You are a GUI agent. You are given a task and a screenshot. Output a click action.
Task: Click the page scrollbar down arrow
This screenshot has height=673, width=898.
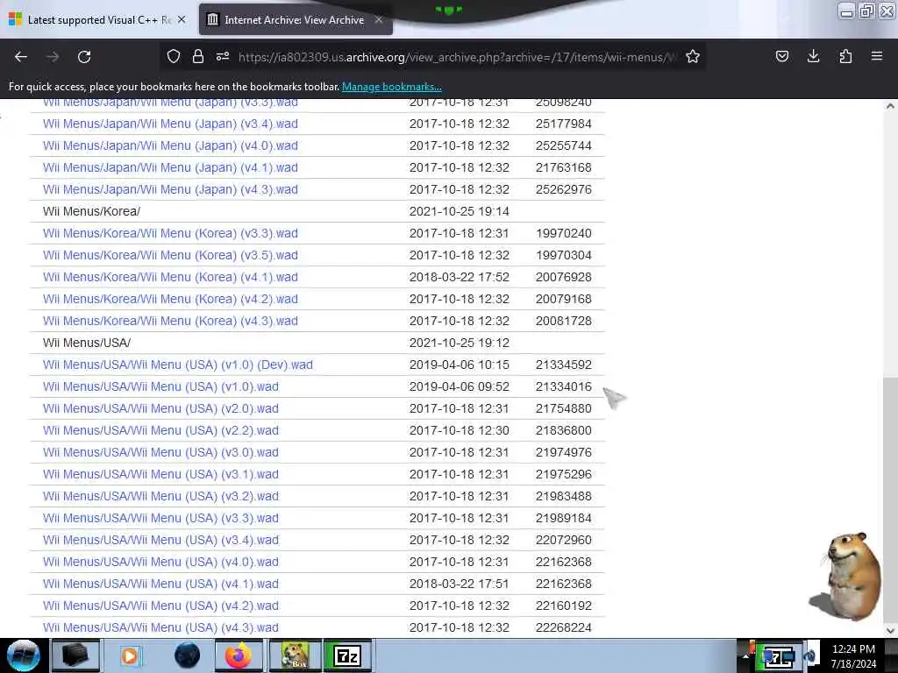[x=890, y=631]
